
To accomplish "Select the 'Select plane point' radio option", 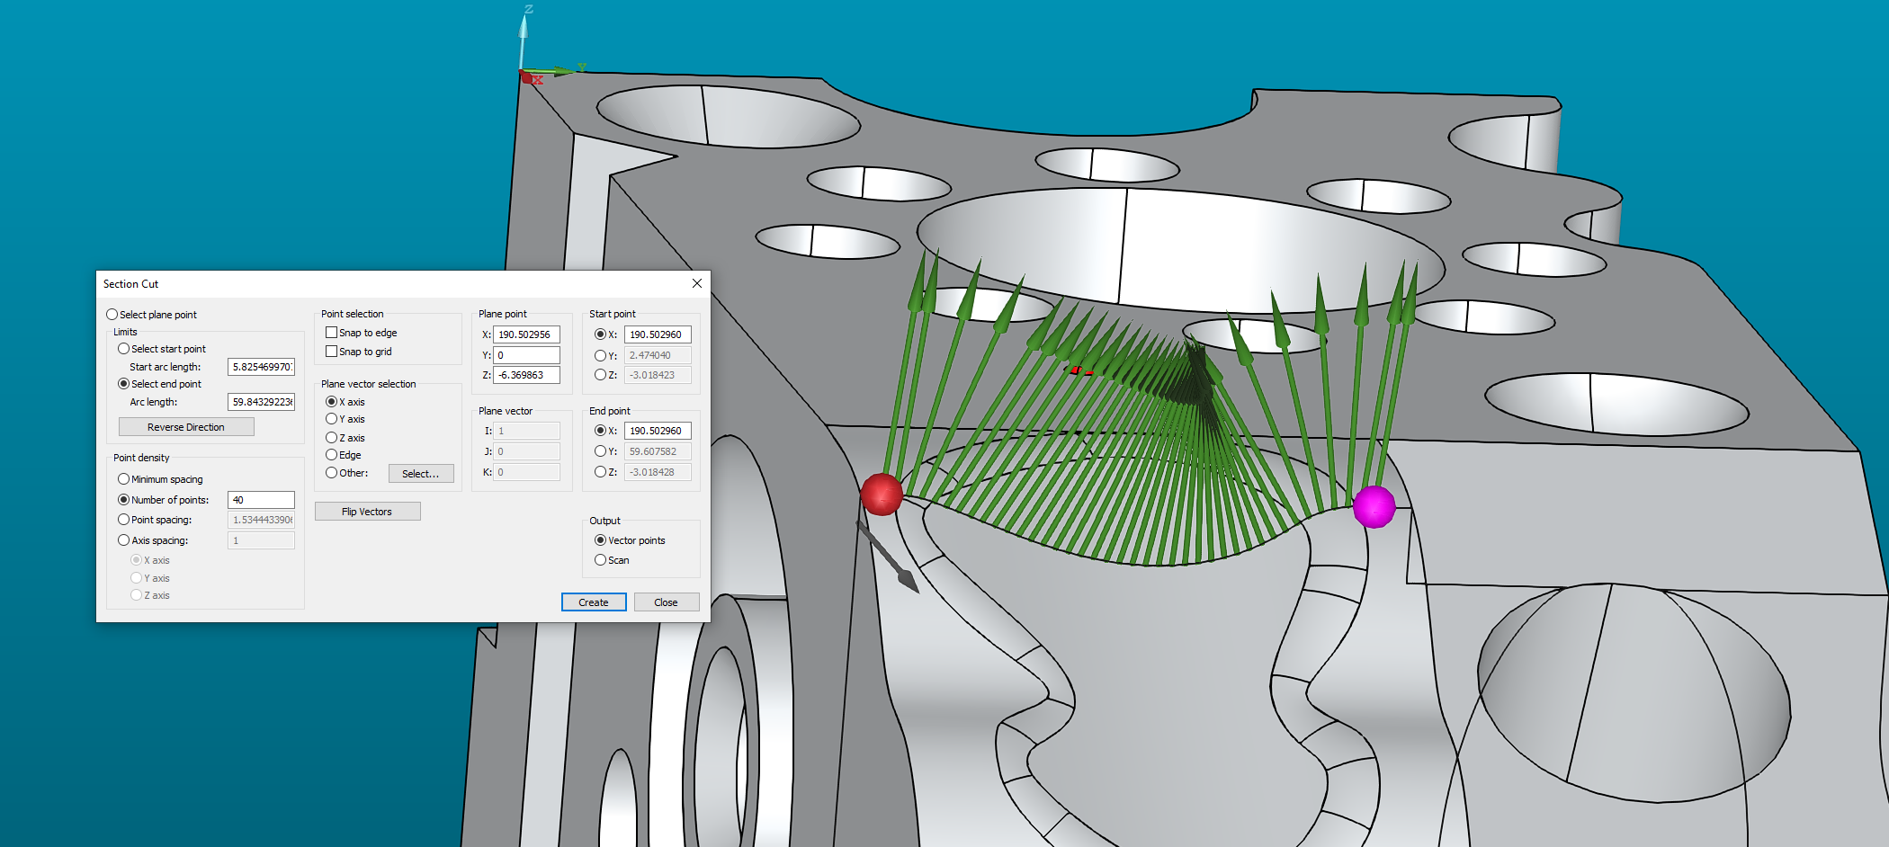I will click(112, 315).
